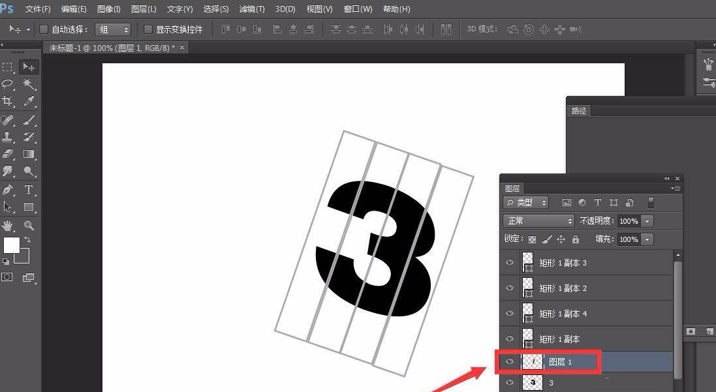Click lock transparent pixels icon

pos(532,239)
